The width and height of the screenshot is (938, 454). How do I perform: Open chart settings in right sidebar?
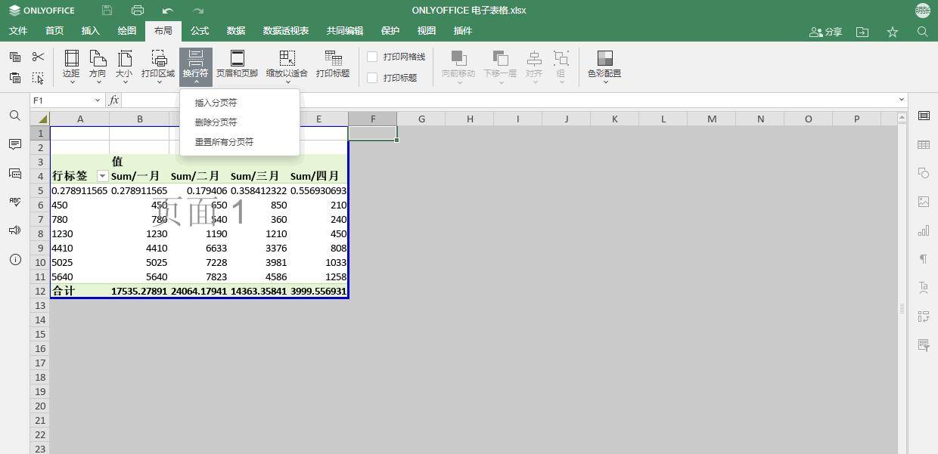tap(924, 229)
